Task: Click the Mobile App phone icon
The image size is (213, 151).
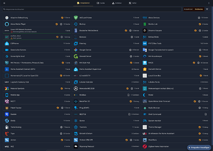Action: pos(7,95)
